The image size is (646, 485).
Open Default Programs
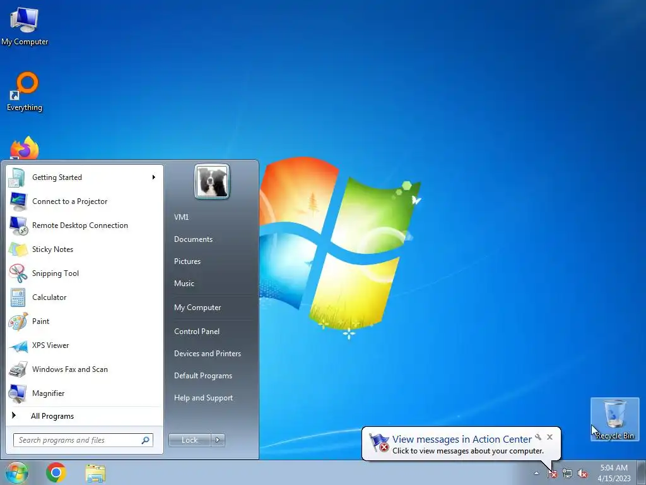click(x=203, y=376)
